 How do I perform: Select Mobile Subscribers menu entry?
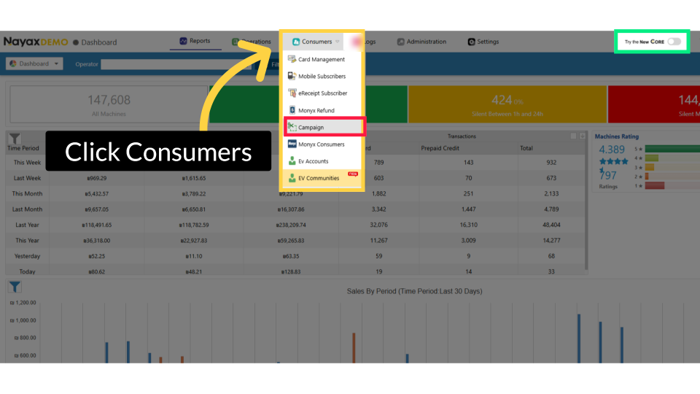click(x=322, y=77)
